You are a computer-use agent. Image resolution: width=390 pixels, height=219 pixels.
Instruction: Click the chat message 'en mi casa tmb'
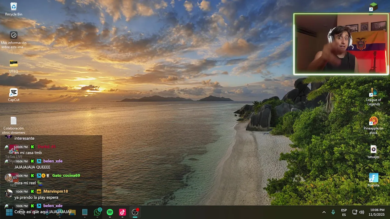(x=28, y=153)
